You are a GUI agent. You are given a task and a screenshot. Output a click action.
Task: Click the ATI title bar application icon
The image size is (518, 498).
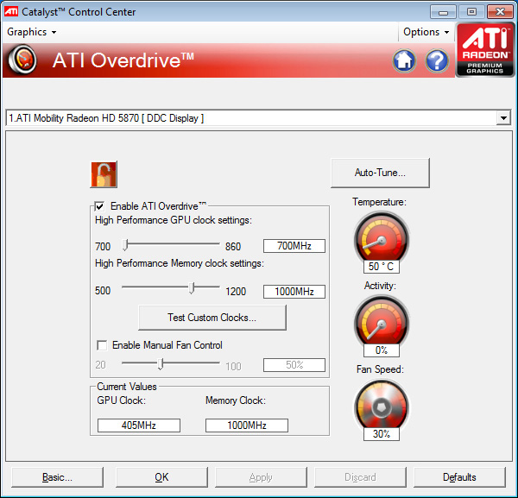(x=11, y=12)
